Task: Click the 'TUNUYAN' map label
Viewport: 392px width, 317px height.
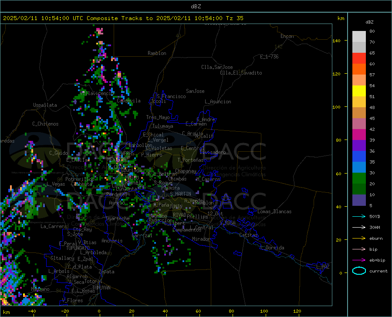Action: 101,287
